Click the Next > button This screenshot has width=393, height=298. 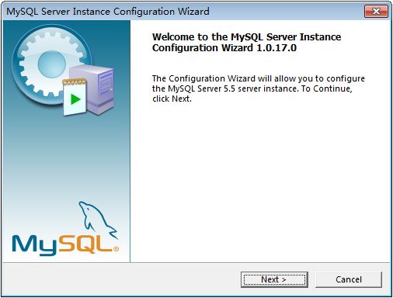[274, 279]
